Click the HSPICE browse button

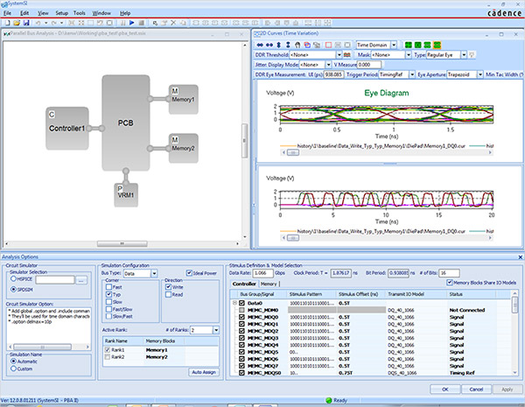click(81, 280)
